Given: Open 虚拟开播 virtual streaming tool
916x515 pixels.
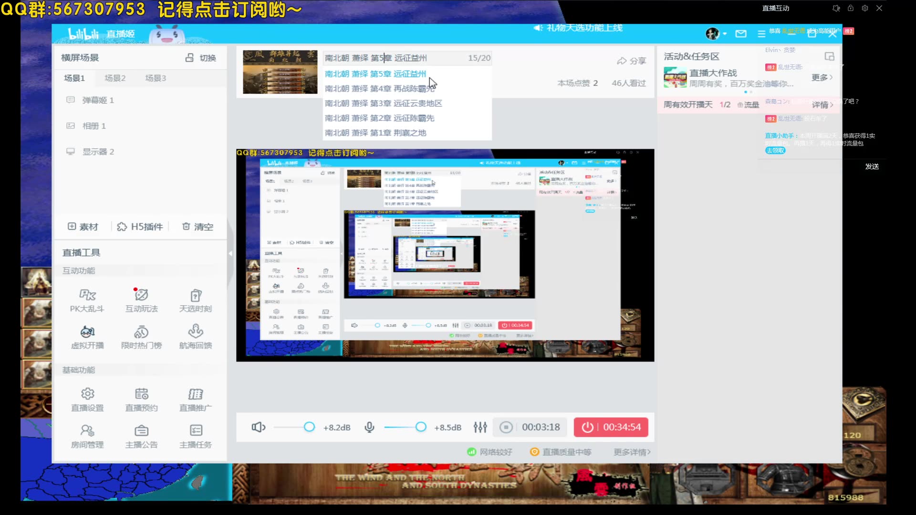Looking at the screenshot, I should pos(87,337).
